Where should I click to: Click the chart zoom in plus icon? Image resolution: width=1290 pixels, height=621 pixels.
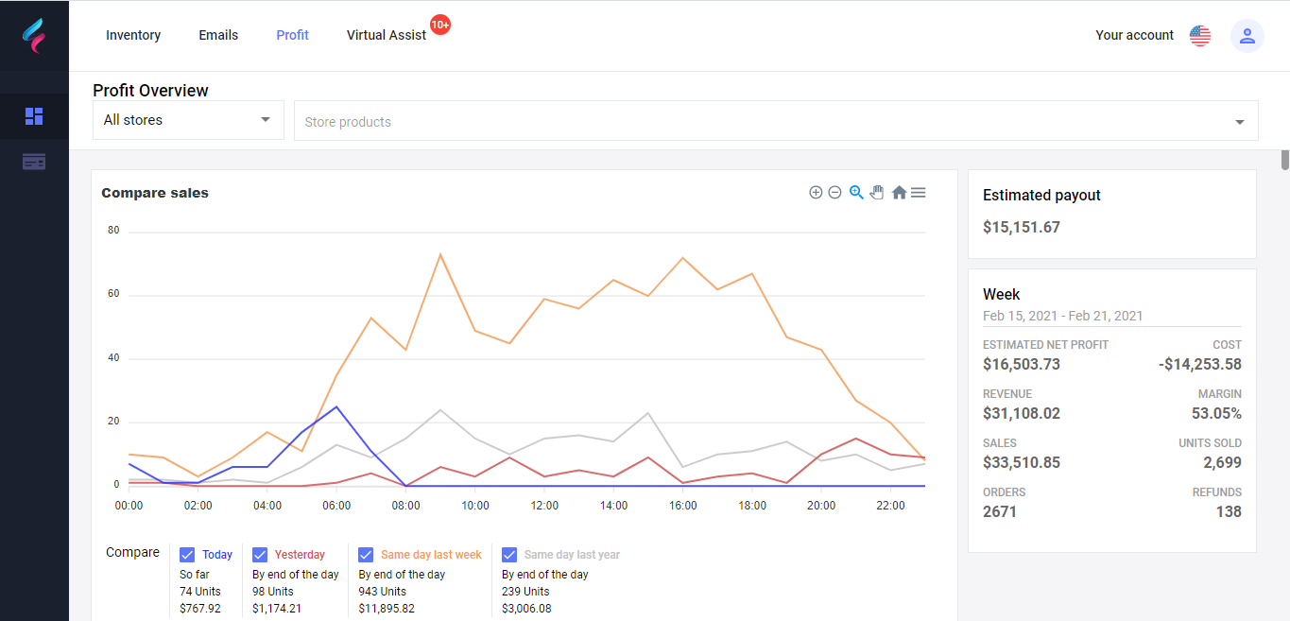pyautogui.click(x=816, y=193)
